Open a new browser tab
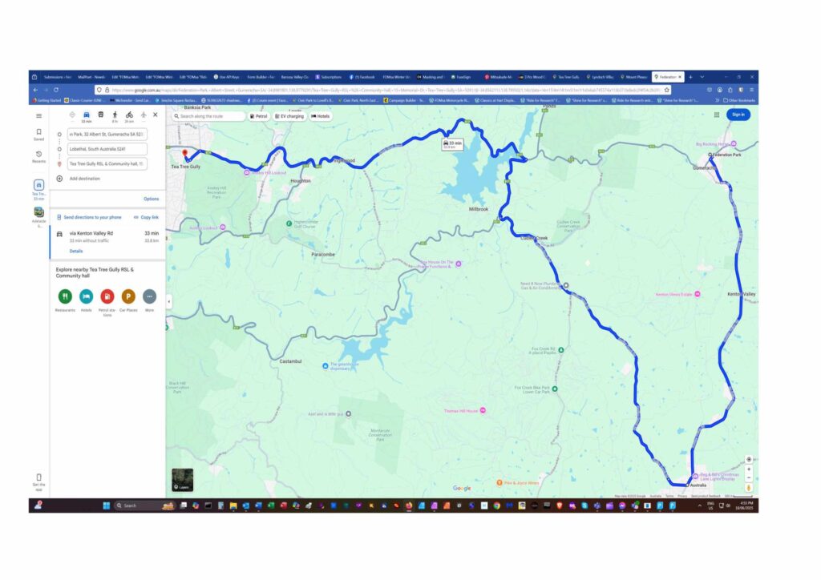 pos(690,77)
